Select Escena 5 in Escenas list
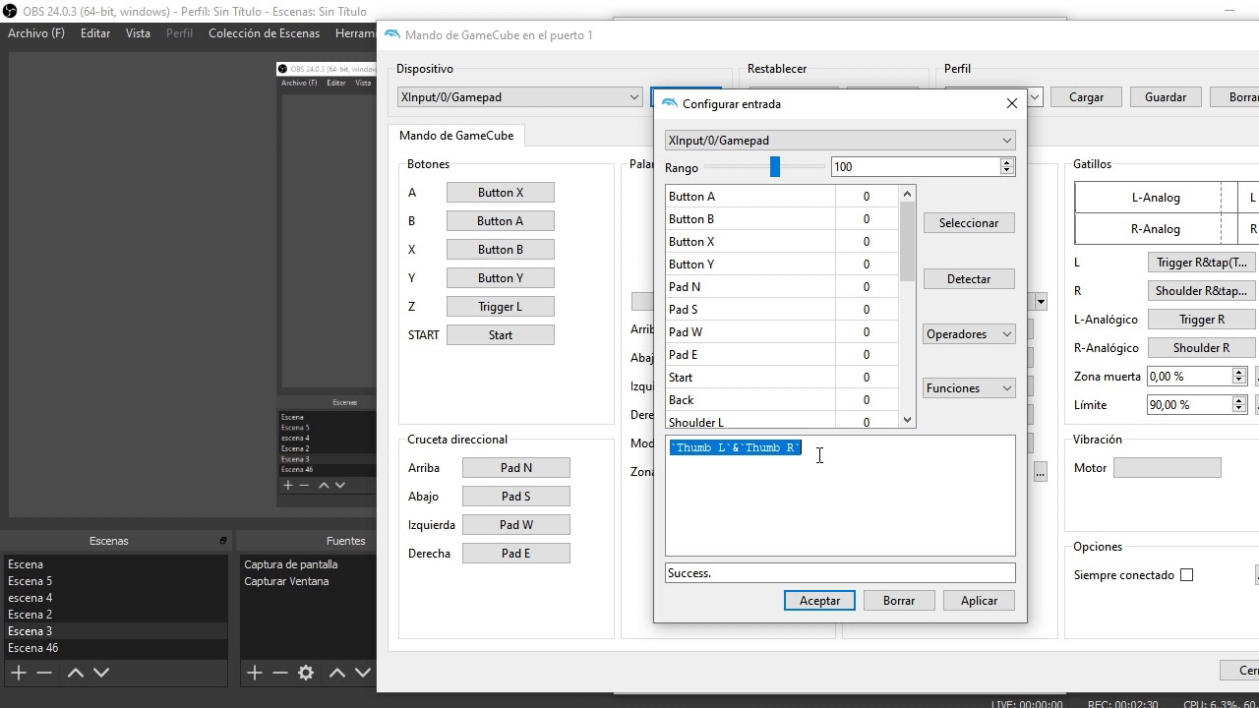 click(115, 581)
